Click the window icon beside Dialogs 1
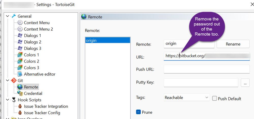The width and height of the screenshot is (254, 119). (20, 35)
